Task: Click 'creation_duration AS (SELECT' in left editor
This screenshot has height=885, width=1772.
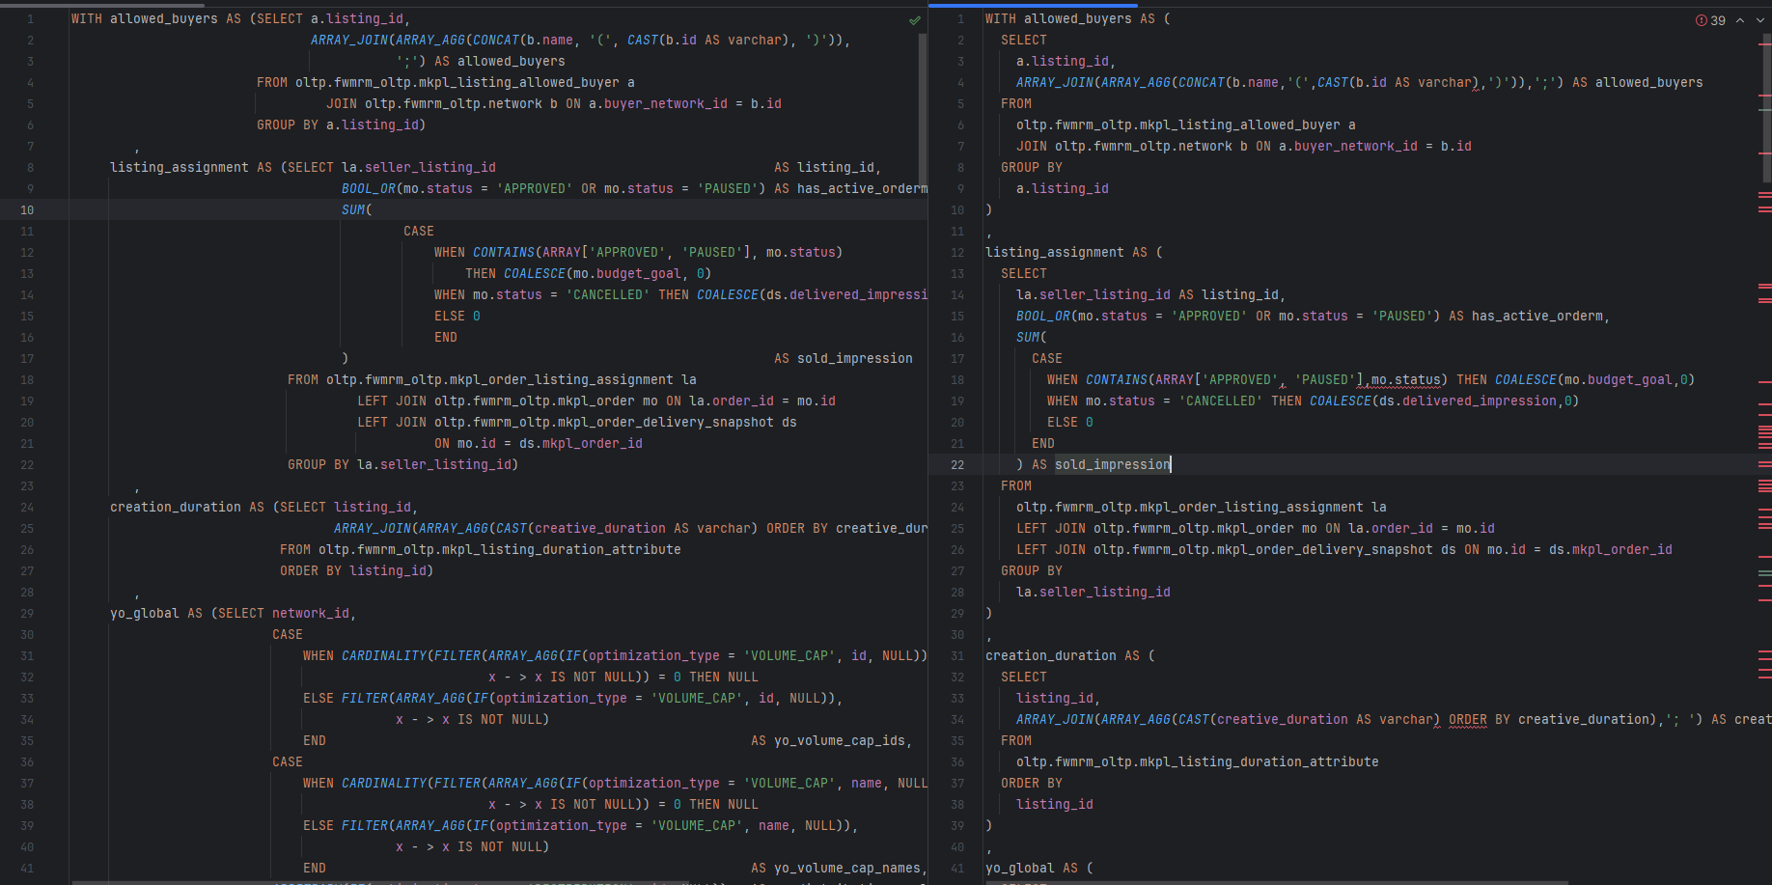Action: 218,507
